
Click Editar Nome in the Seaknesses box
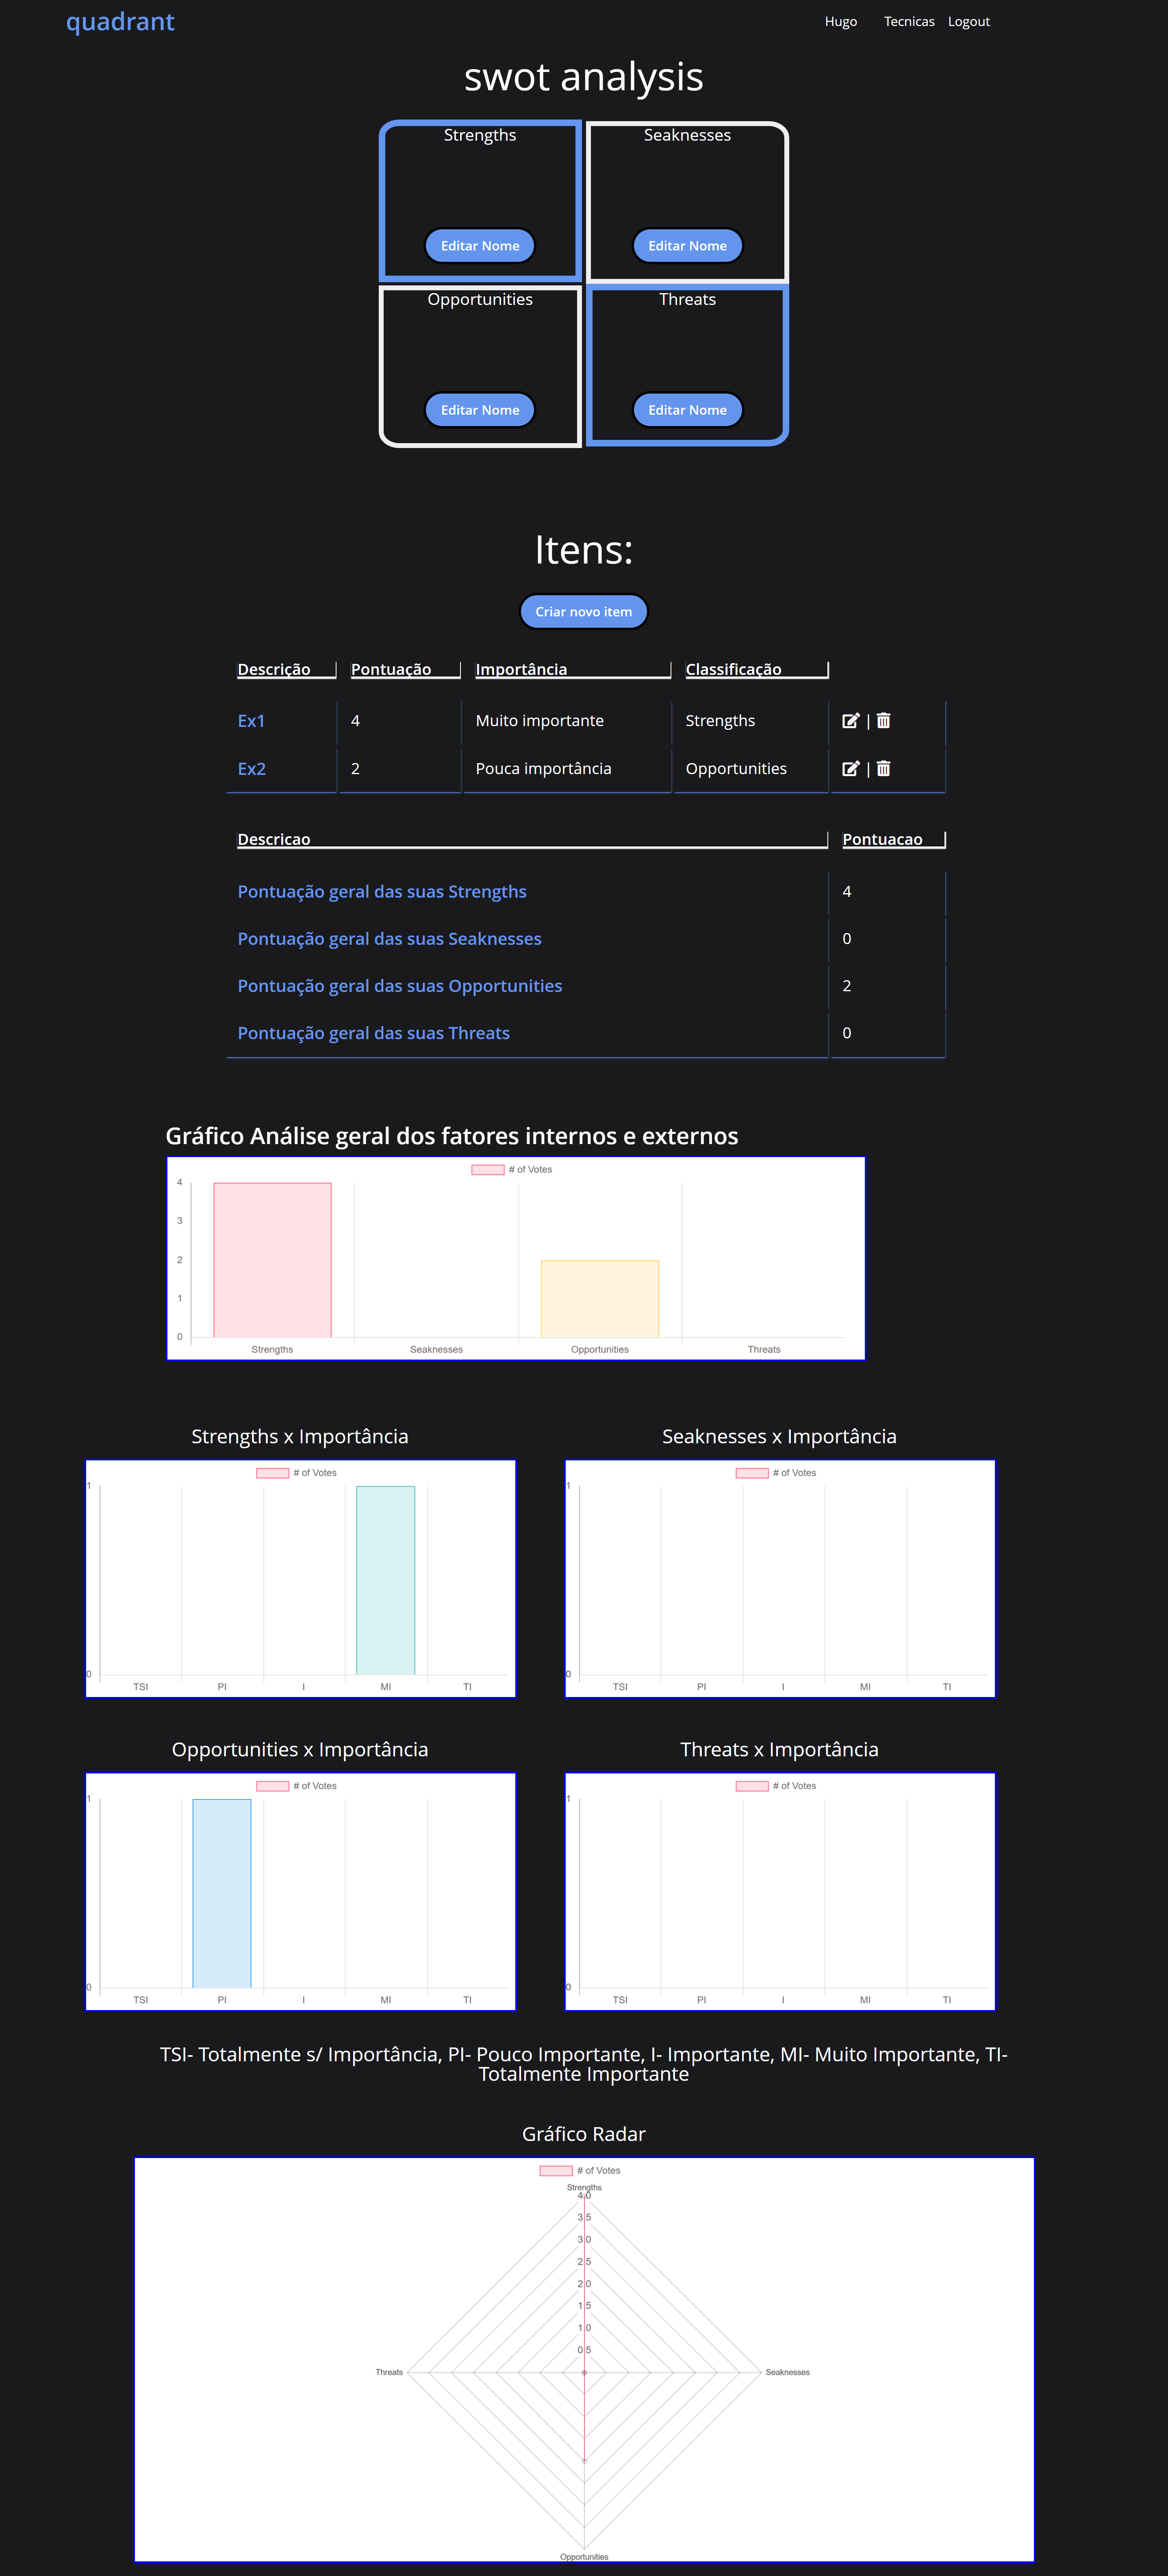pos(687,246)
